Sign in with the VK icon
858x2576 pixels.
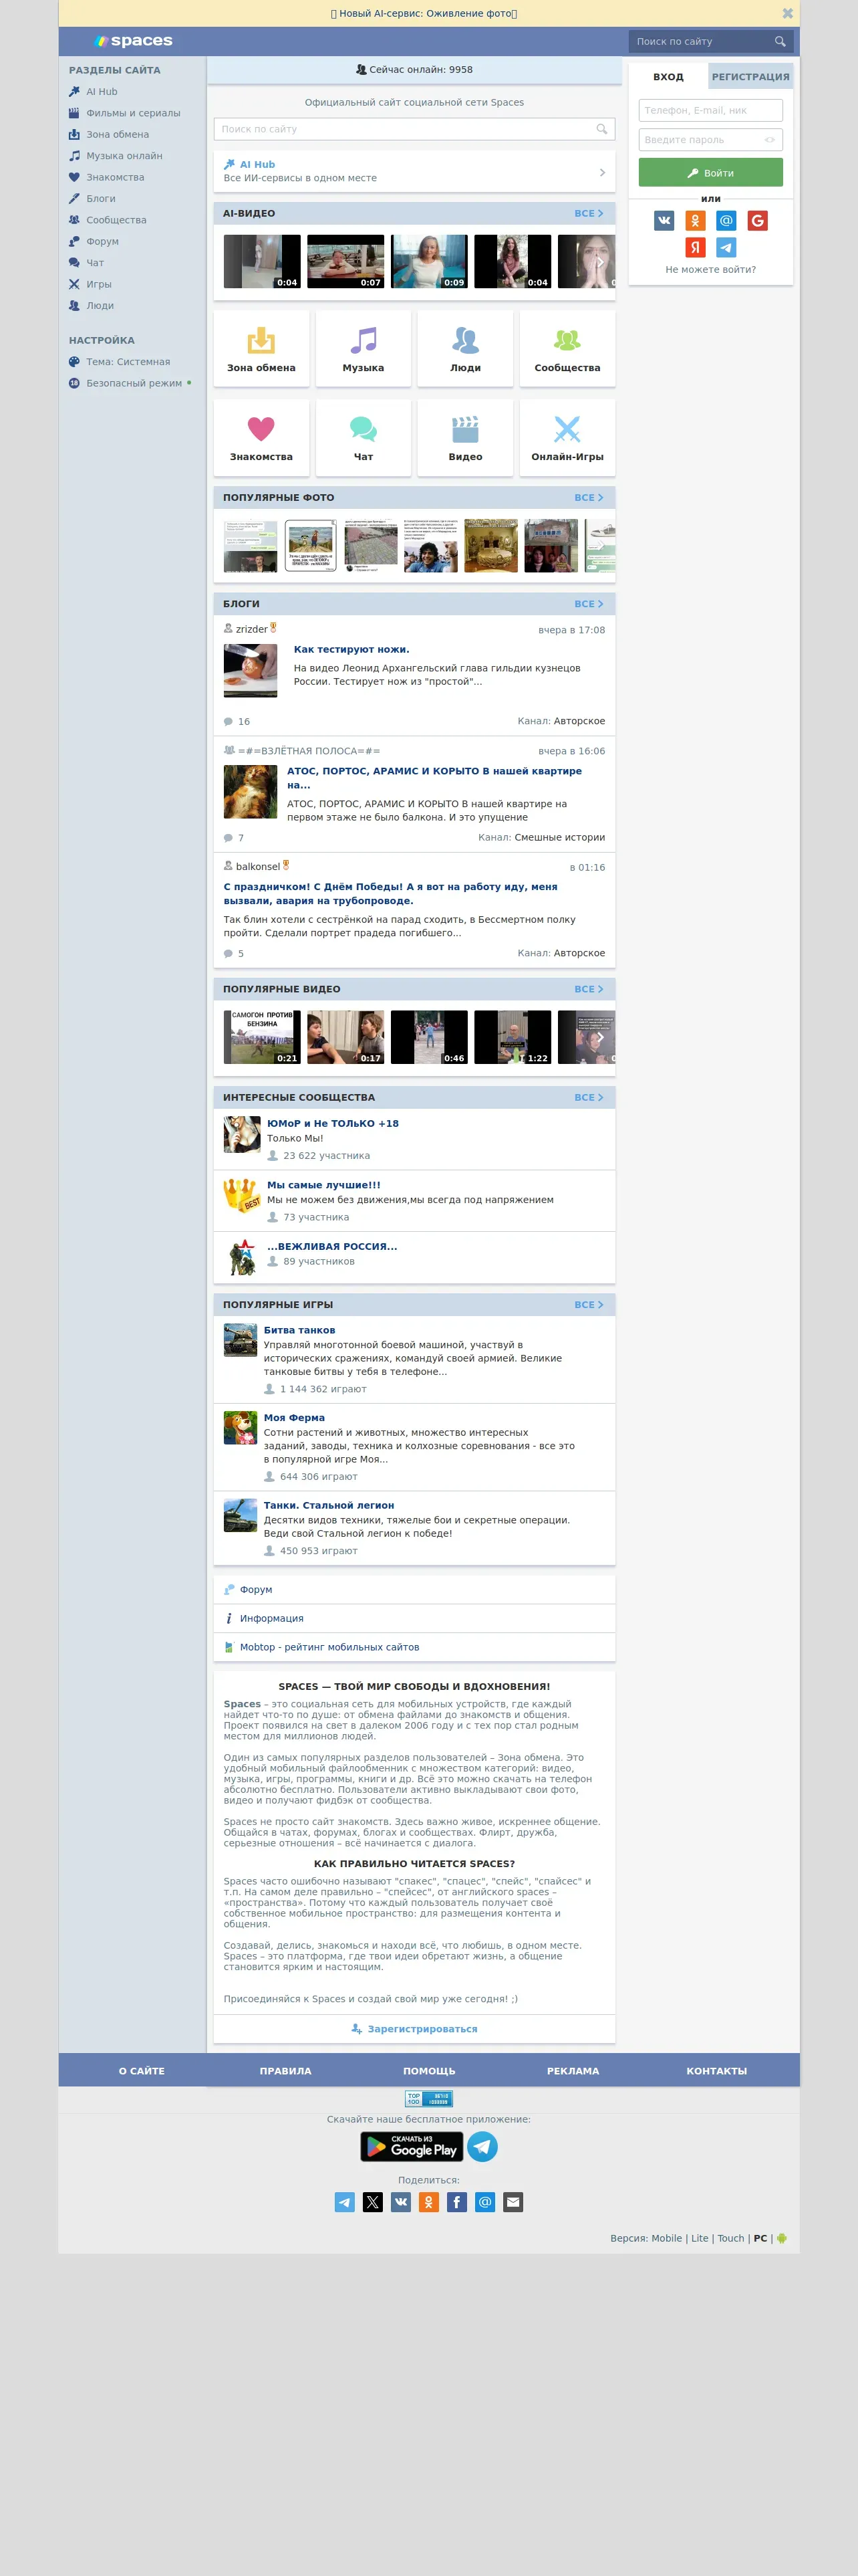pyautogui.click(x=664, y=220)
